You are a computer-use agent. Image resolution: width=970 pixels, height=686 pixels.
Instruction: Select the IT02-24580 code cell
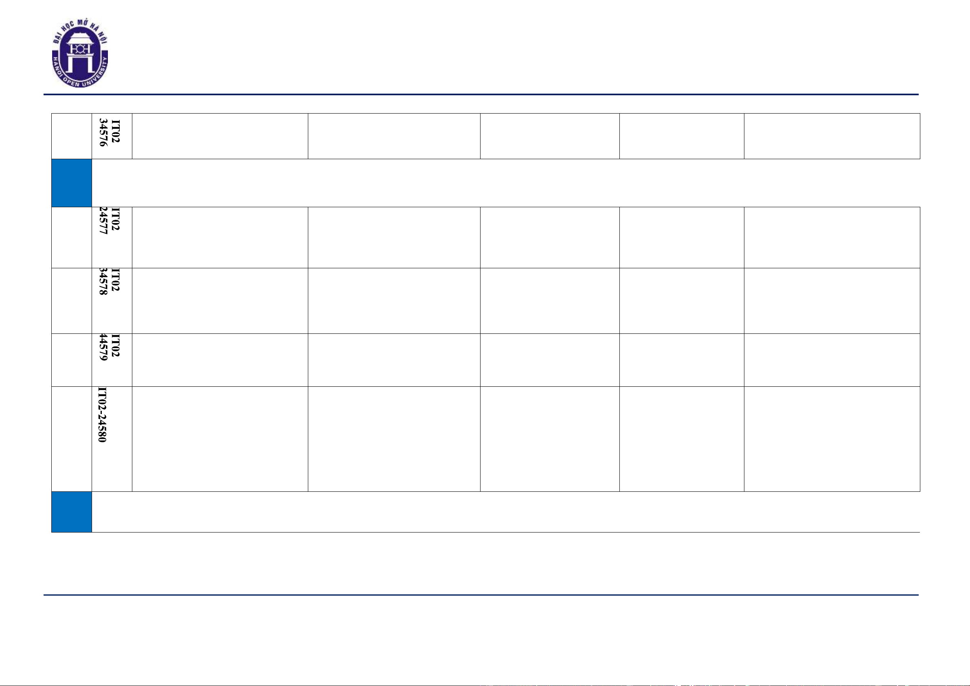[112, 438]
